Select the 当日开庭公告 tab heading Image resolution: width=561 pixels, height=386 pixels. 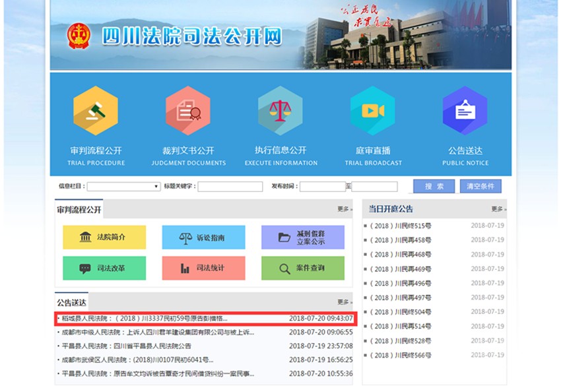coord(391,209)
